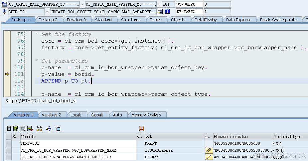Click the line number field showing 101
The width and height of the screenshot is (308, 161).
coord(168,4)
